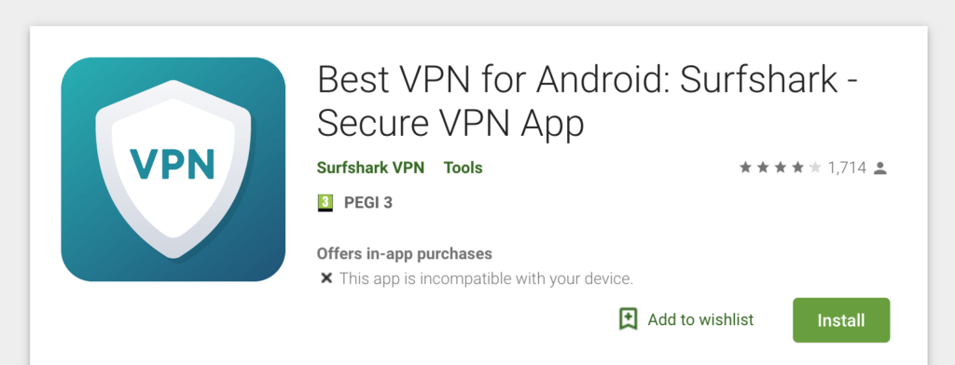Click the green Install button

coord(841,320)
